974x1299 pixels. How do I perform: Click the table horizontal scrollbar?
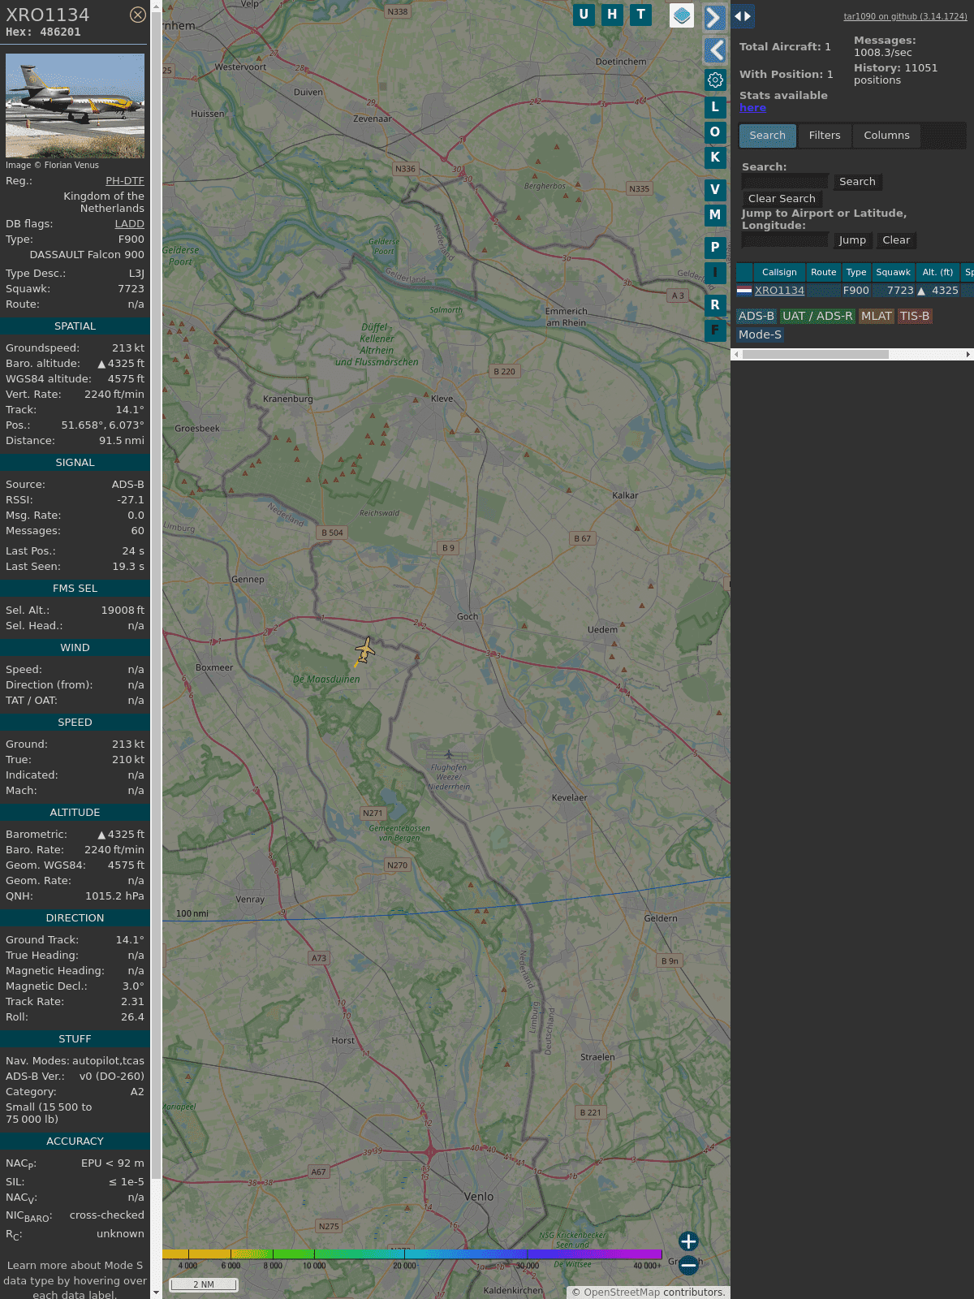click(816, 354)
